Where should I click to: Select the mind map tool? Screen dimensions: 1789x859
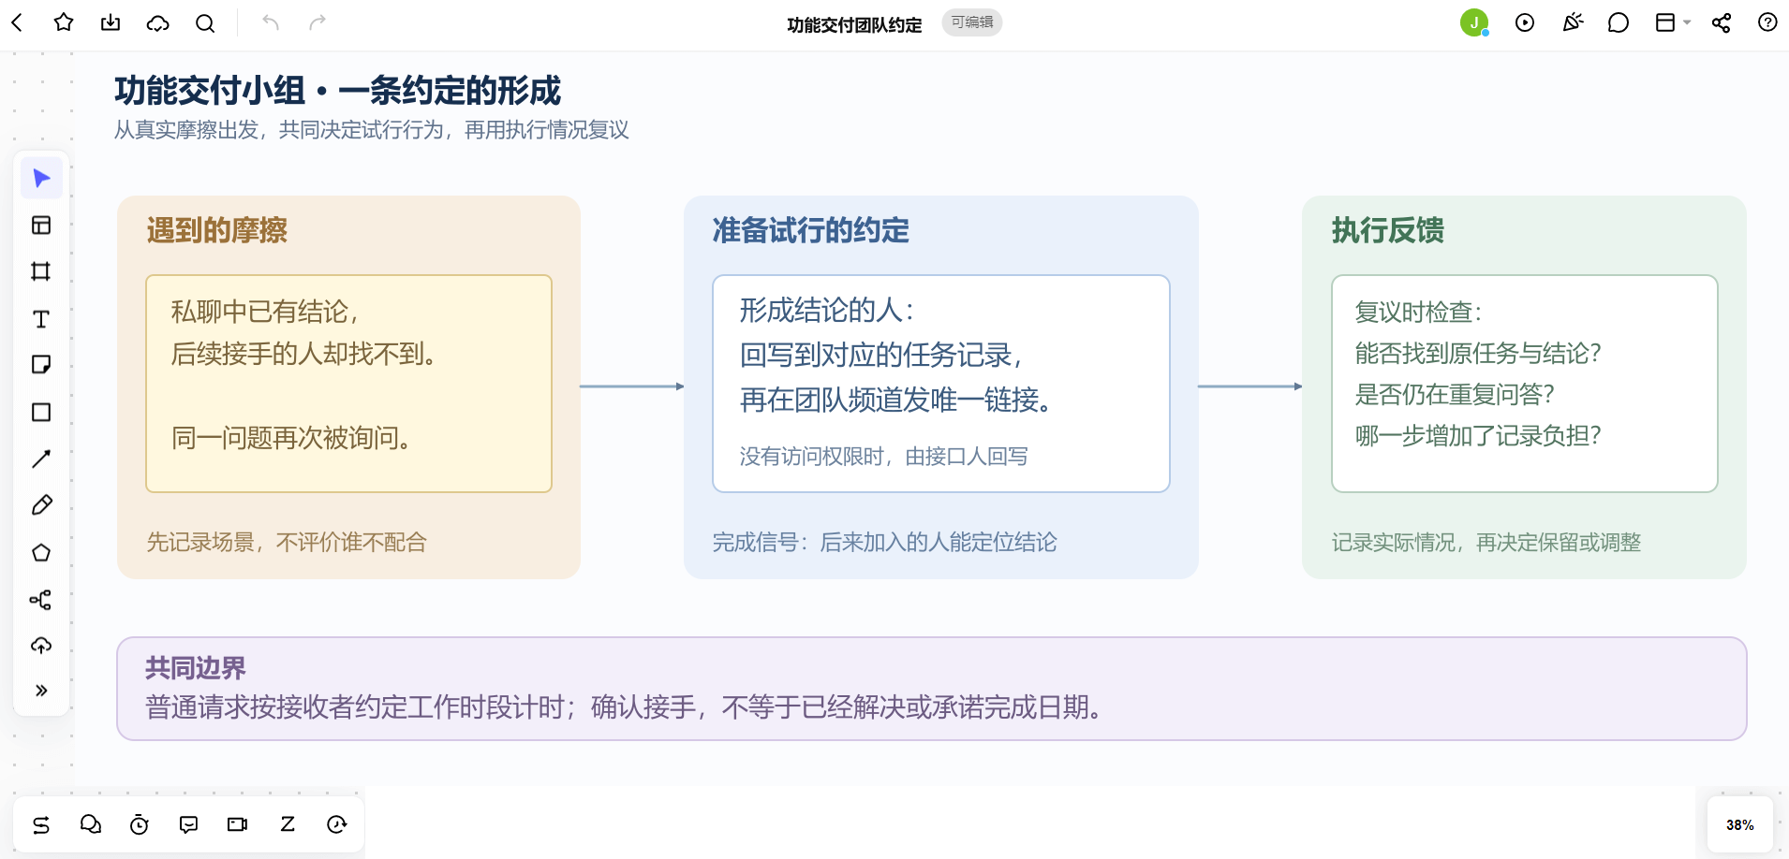tap(41, 600)
